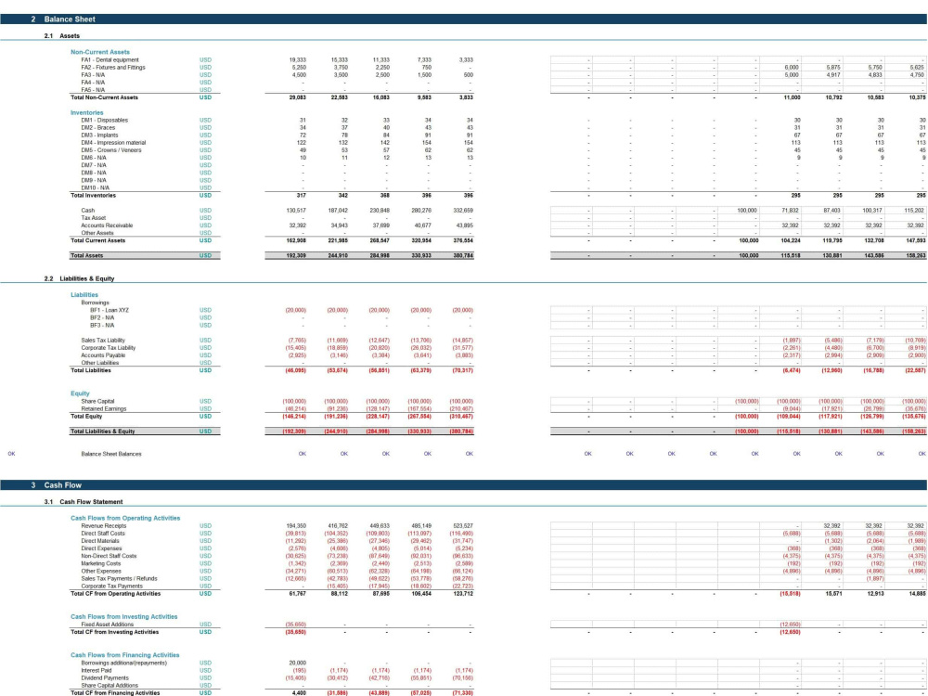Screen dimensions: 928x696
Task: Select the Liabilities group title
Action: coord(84,295)
